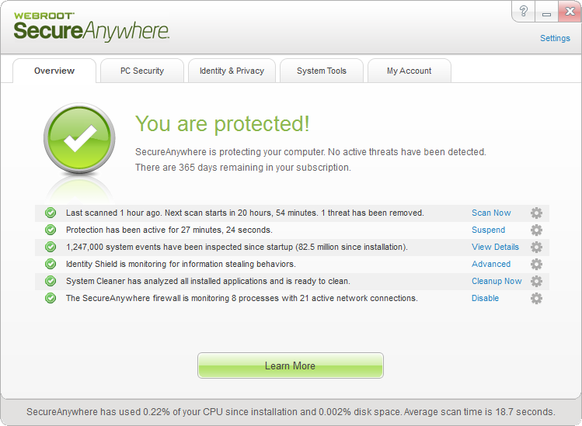Go to the My Account tab
Viewport: 582px width, 426px height.
pos(409,71)
